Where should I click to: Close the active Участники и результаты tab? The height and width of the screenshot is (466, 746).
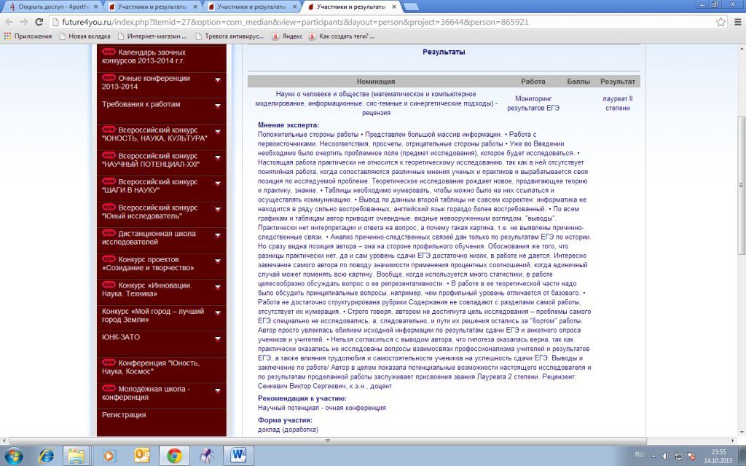point(394,7)
